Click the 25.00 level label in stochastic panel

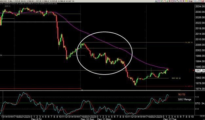pyautogui.click(x=197, y=109)
